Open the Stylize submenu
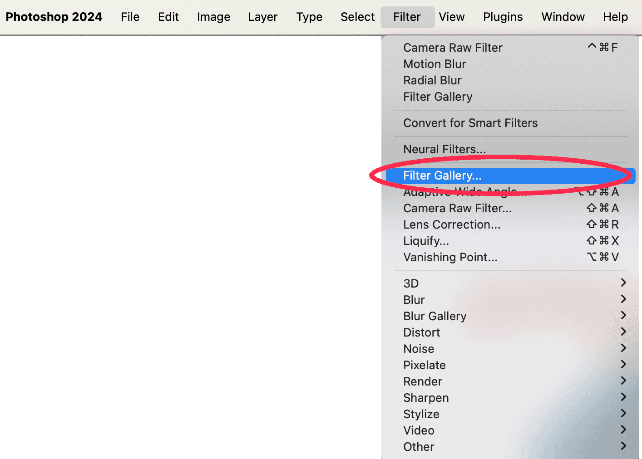Screen dimensions: 642x459 [x=421, y=414]
